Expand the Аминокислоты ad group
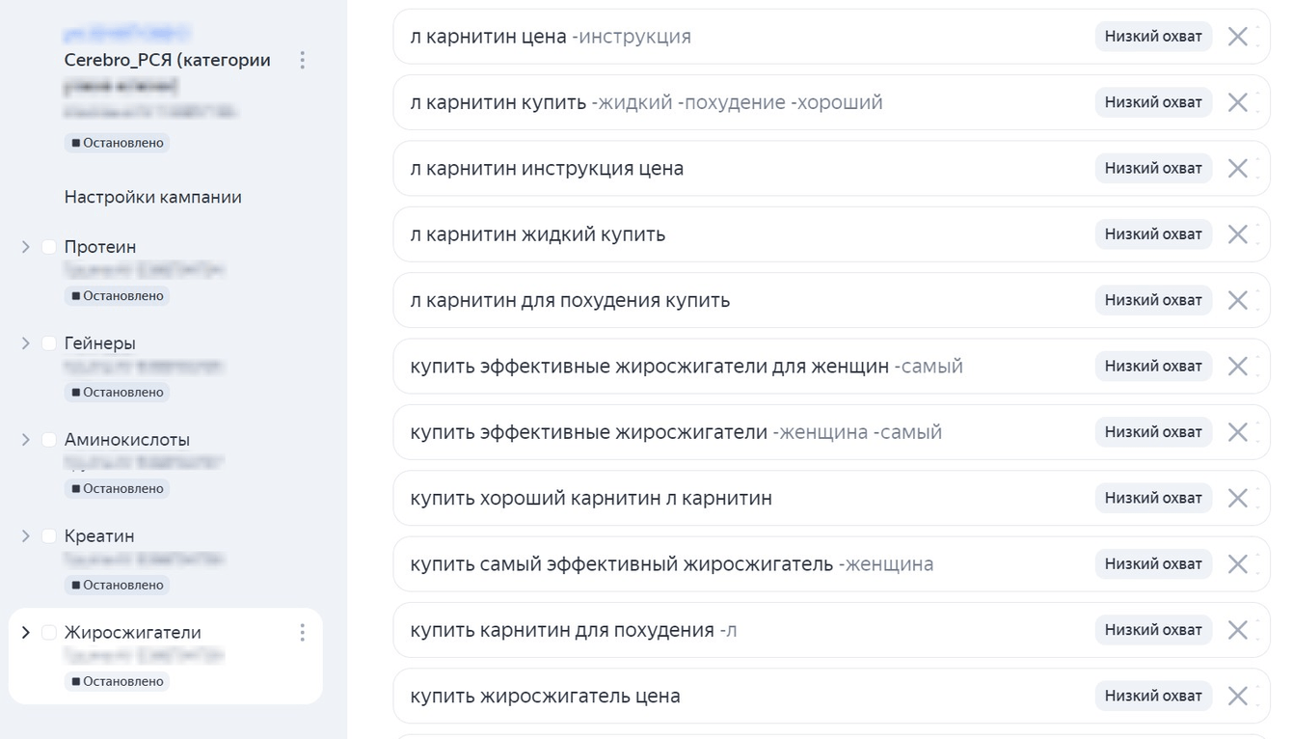This screenshot has width=1292, height=739. [x=26, y=440]
